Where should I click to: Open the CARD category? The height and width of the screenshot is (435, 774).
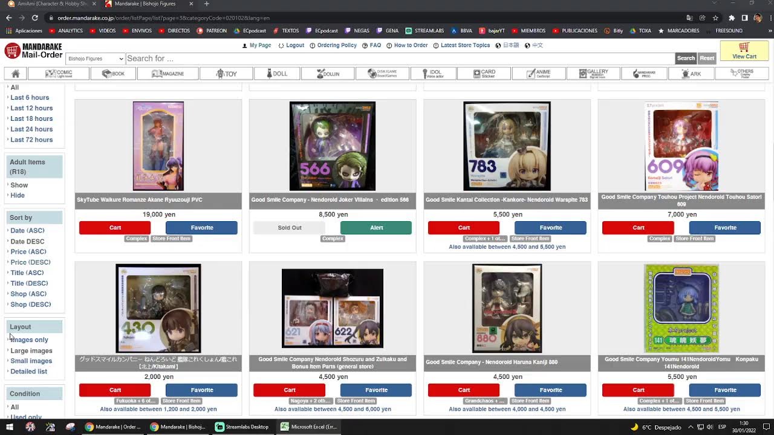[x=484, y=74]
